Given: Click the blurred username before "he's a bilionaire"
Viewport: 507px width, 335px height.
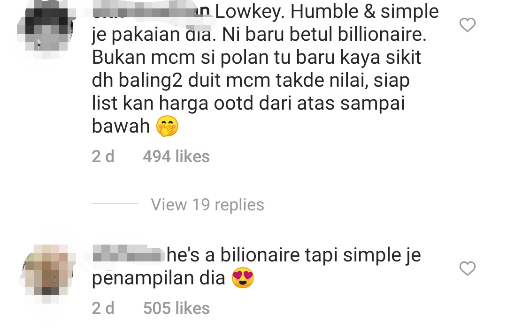Looking at the screenshot, I should pos(128,255).
